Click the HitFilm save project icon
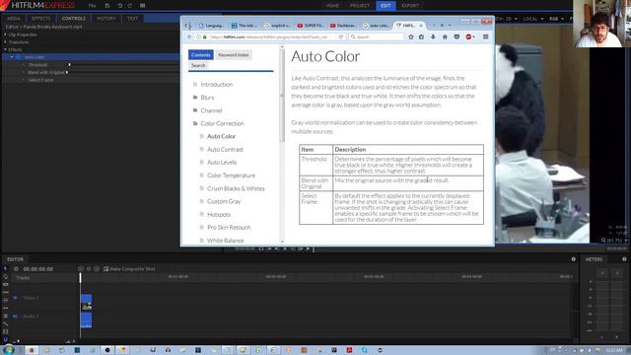Image resolution: width=631 pixels, height=355 pixels. 107,6
